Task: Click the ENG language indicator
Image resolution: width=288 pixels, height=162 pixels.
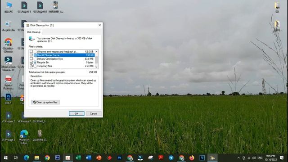Action: click(x=260, y=158)
